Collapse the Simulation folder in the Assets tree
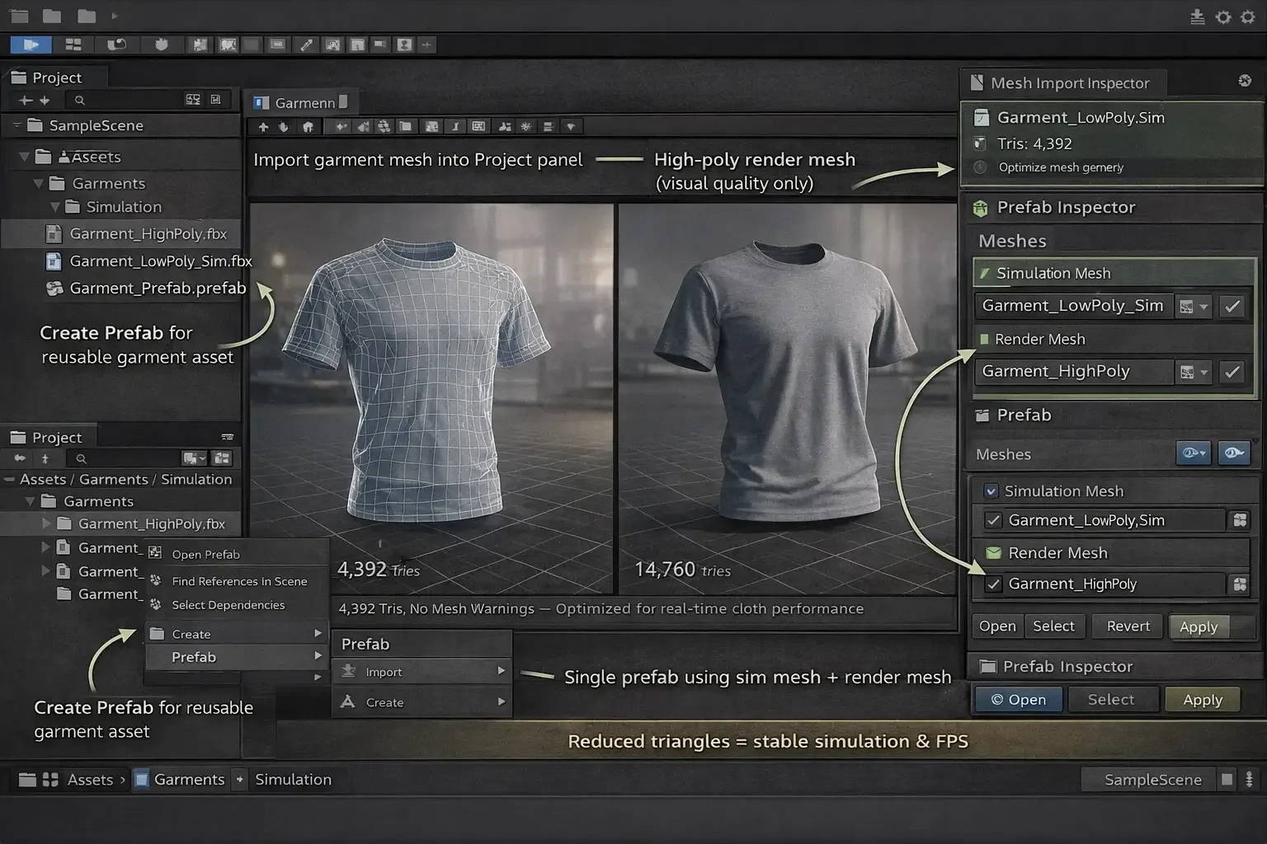Screen dimensions: 1267x844 click(54, 207)
